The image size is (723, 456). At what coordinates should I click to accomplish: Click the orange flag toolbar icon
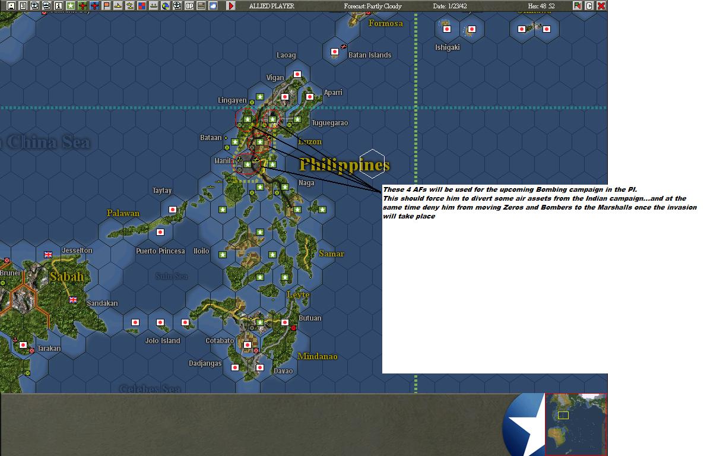tap(106, 6)
